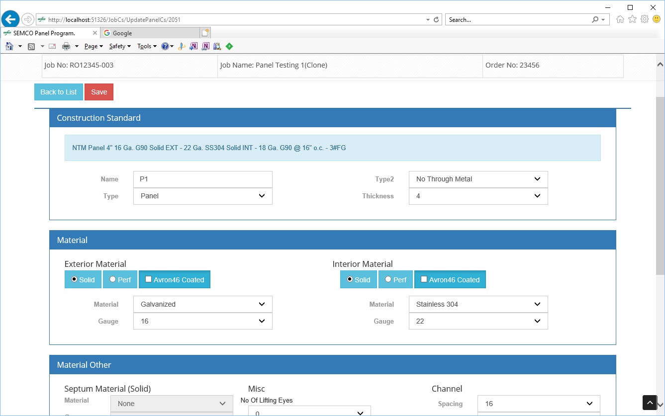Click the RSS feeds icon

(x=31, y=46)
